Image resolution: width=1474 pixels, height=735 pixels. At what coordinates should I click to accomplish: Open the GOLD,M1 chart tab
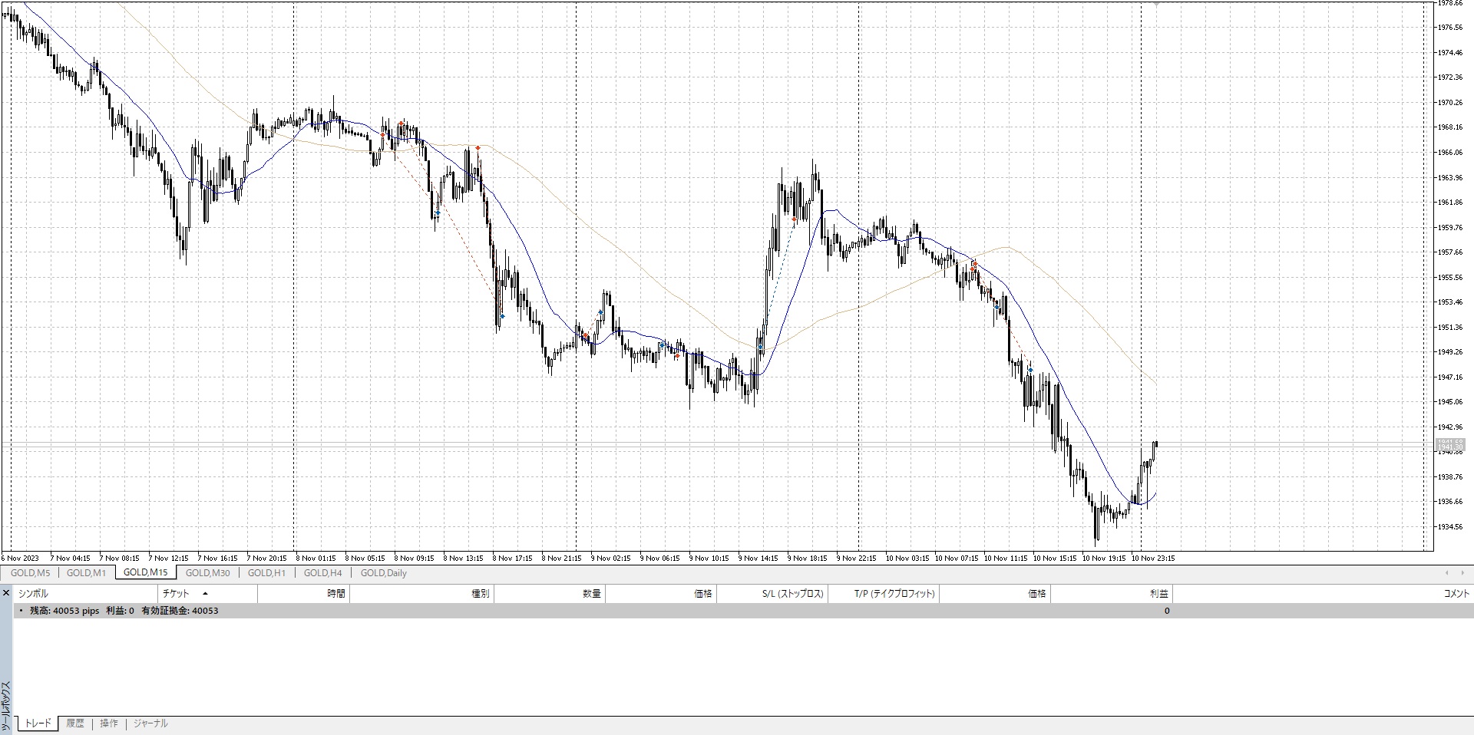(86, 573)
